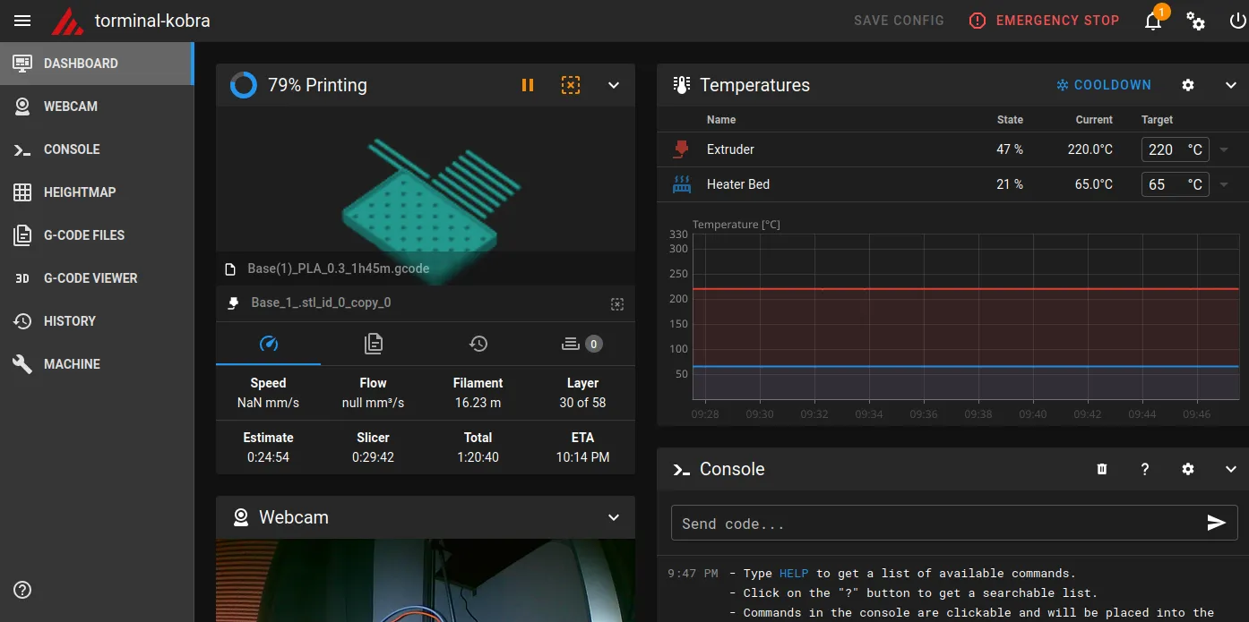Launch the G-Code Viewer
The height and width of the screenshot is (622, 1249).
tap(97, 278)
